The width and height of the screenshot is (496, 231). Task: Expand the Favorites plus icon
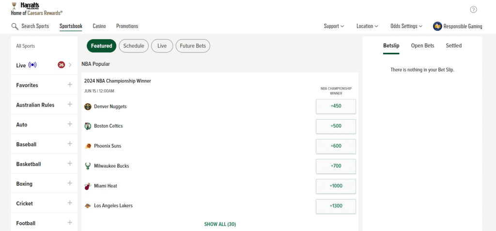coord(70,84)
